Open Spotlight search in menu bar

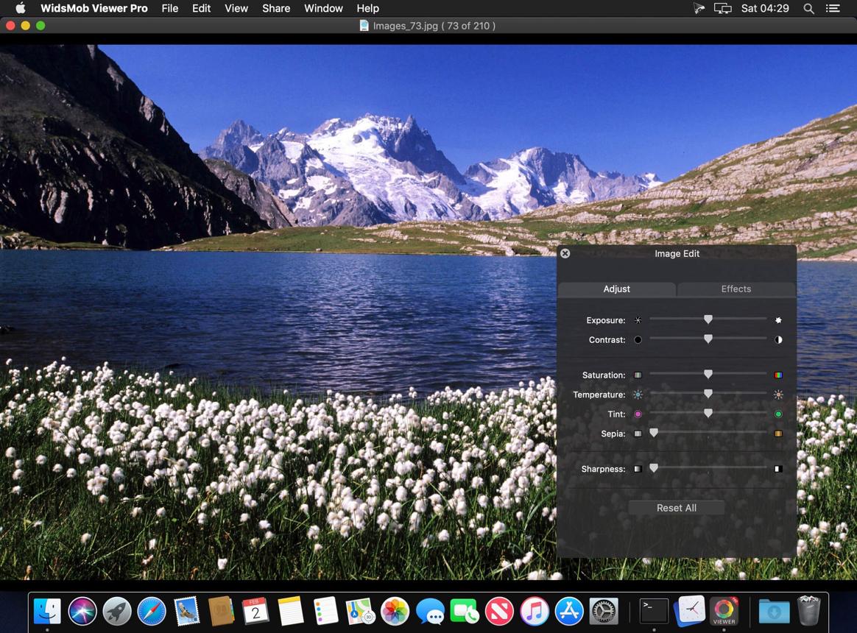[809, 8]
